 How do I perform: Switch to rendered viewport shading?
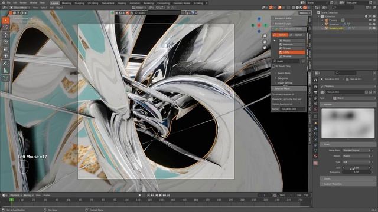[x=305, y=8]
